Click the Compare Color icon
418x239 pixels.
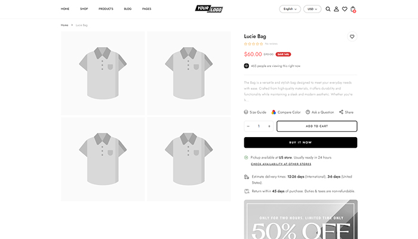click(x=274, y=112)
